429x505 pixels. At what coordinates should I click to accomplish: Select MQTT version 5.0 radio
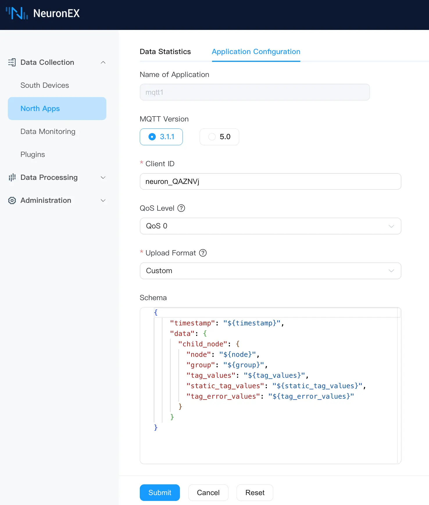(212, 137)
